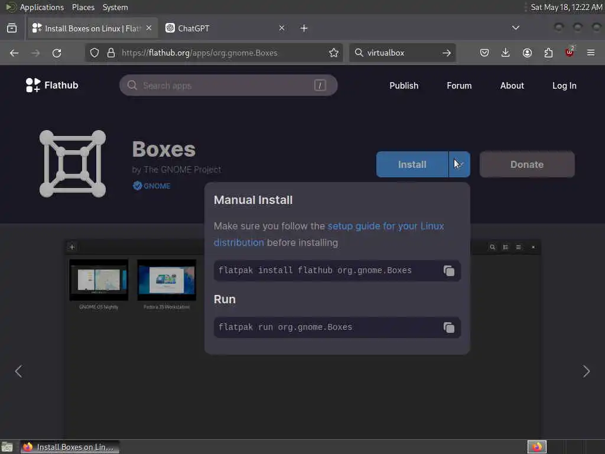Open the Firefox View icon
This screenshot has height=454, width=605.
point(12,28)
